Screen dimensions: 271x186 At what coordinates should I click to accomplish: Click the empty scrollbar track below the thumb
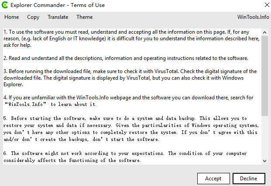pos(264,137)
